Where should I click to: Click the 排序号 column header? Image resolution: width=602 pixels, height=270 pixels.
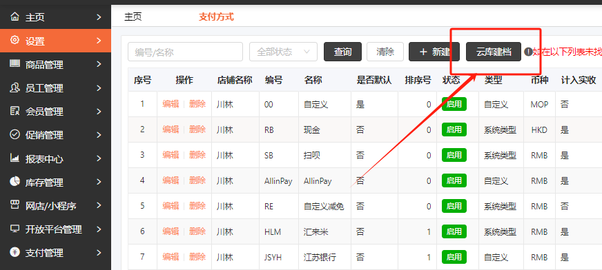pos(418,80)
